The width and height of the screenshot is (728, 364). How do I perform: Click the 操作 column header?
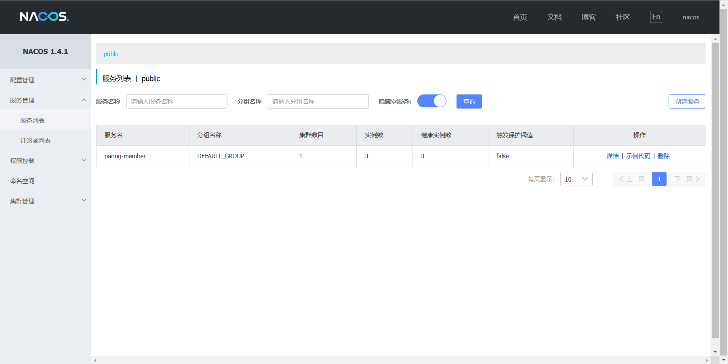(640, 135)
